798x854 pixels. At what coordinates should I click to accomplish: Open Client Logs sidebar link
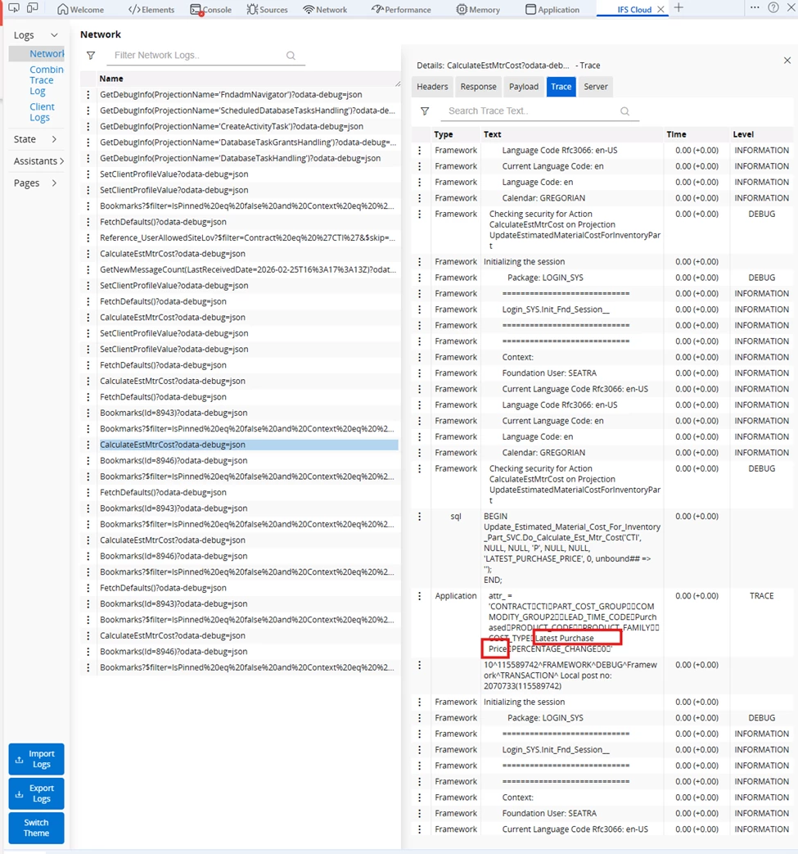42,112
